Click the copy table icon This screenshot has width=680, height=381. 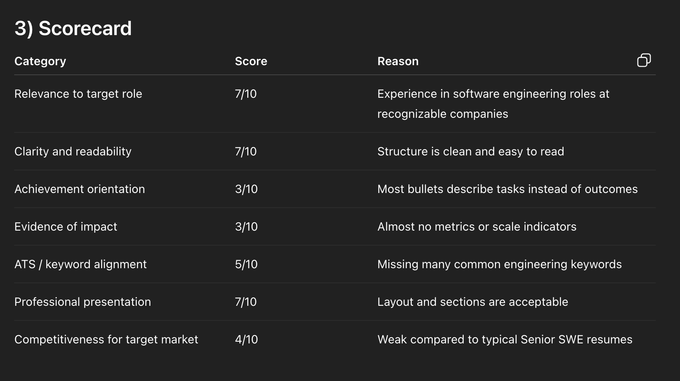point(644,60)
